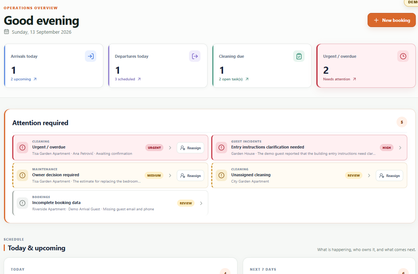Click the 'OPERATIONS OVERVIEW' label
Screen dimensions: 418x274
(31, 8)
